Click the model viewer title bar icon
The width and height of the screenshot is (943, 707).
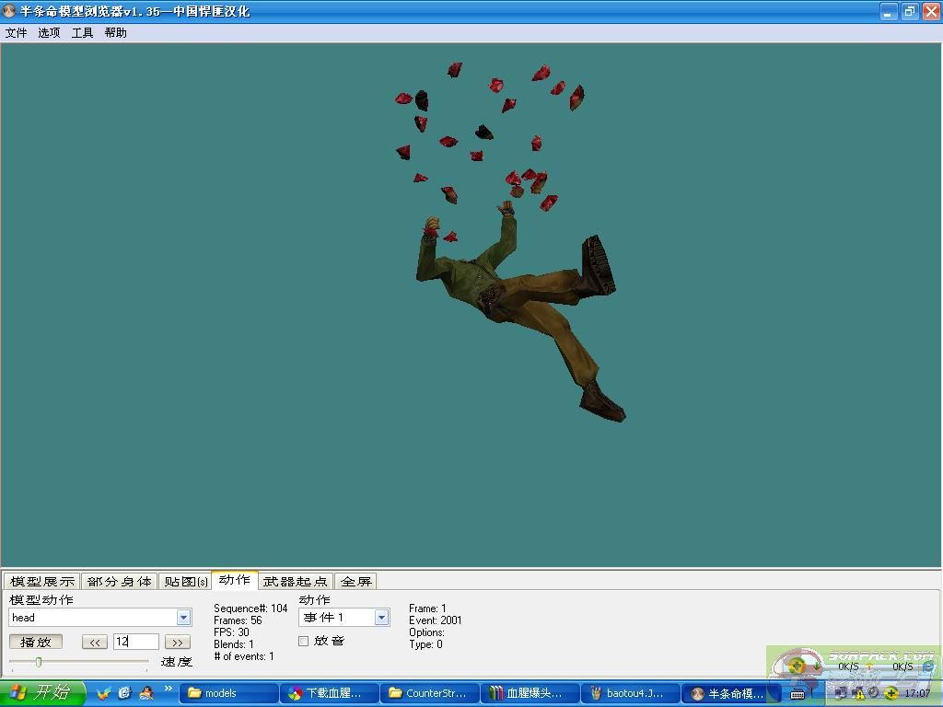click(9, 11)
